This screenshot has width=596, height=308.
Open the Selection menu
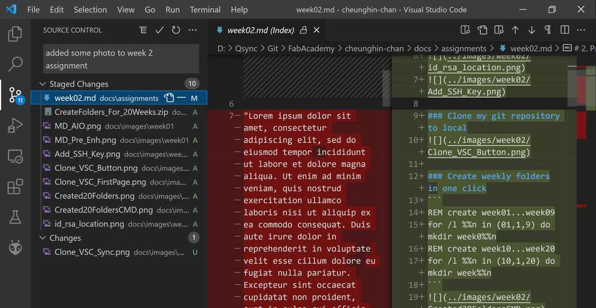click(x=90, y=10)
